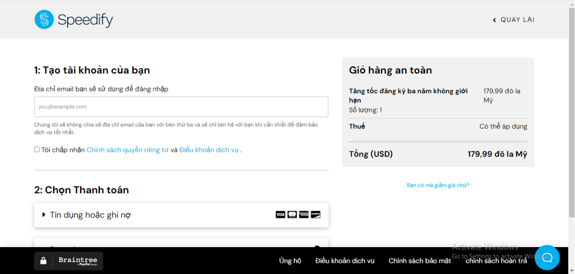Click the Speedify wordmark in the header
This screenshot has height=274, width=575.
click(x=85, y=20)
